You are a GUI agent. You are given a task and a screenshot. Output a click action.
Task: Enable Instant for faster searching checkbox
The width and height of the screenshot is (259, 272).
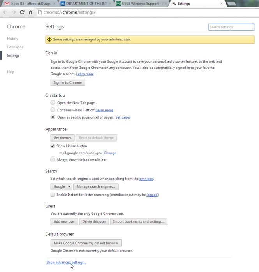click(x=53, y=195)
